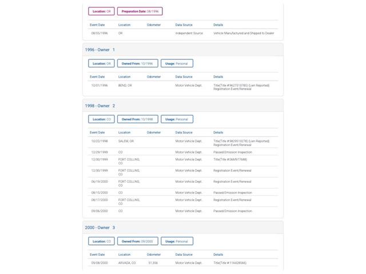This screenshot has height=274, width=366.
Task: Select the '1996 - Owner 1' section header
Action: tap(183, 50)
